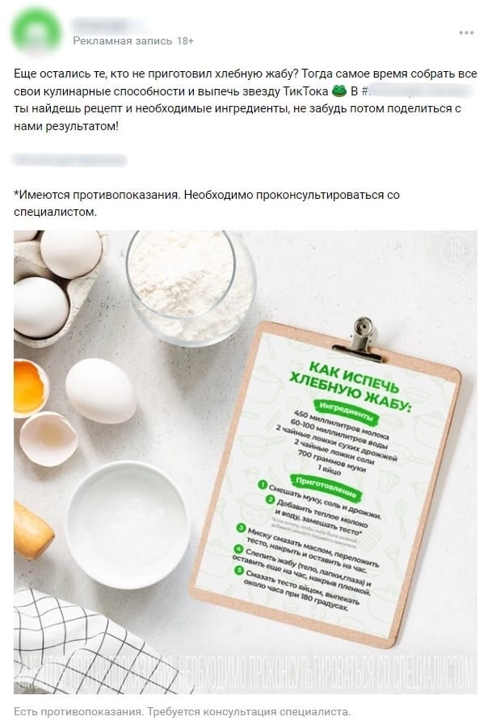
Task: Click the footer text "Есть противопоказания"
Action: (x=77, y=711)
